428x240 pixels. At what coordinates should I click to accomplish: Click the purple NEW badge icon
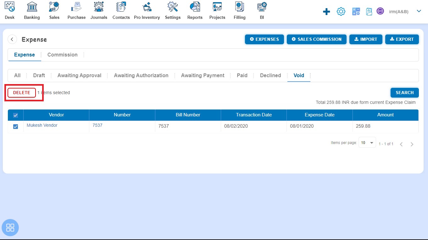(x=380, y=11)
